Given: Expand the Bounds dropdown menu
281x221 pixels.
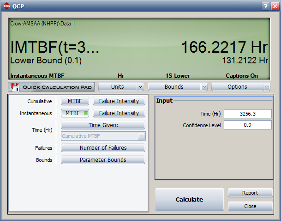Looking at the screenshot, I should click(177, 87).
